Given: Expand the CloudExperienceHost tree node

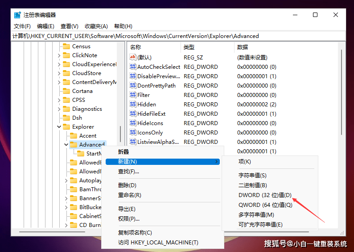Looking at the screenshot, I should (x=59, y=64).
